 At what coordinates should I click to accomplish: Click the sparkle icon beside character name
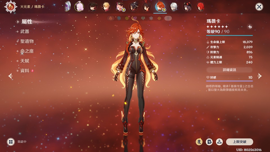point(249,27)
